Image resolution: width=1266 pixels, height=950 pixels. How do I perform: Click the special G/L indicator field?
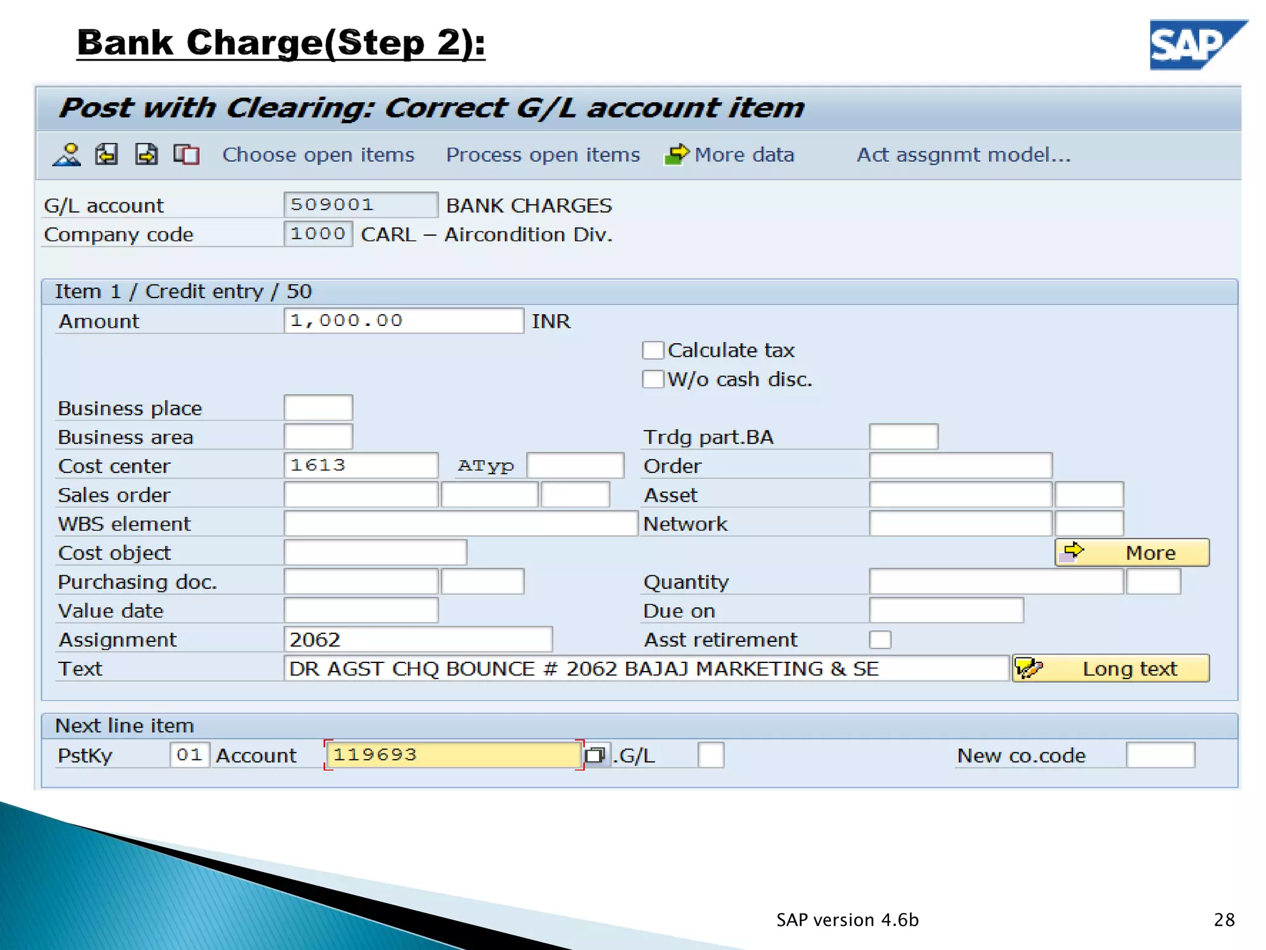[x=711, y=755]
